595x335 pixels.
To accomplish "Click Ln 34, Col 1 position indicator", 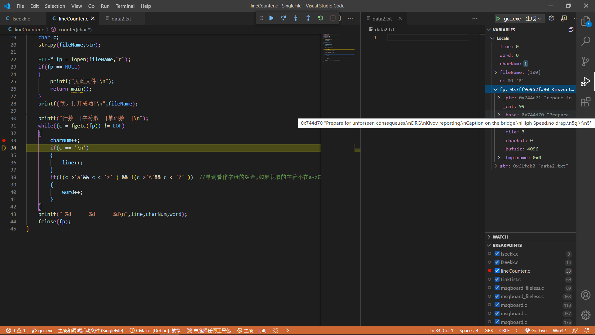I will [x=441, y=330].
